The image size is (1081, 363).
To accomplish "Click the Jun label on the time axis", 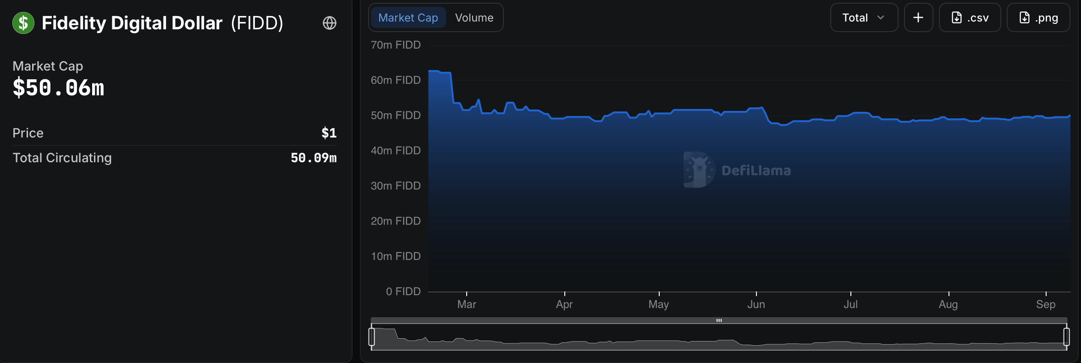I will tap(756, 304).
